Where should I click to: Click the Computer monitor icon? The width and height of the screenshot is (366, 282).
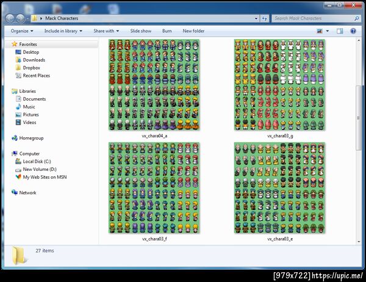[15, 153]
